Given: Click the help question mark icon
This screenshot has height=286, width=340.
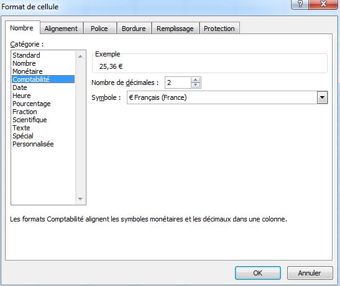Looking at the screenshot, I should click(300, 4).
